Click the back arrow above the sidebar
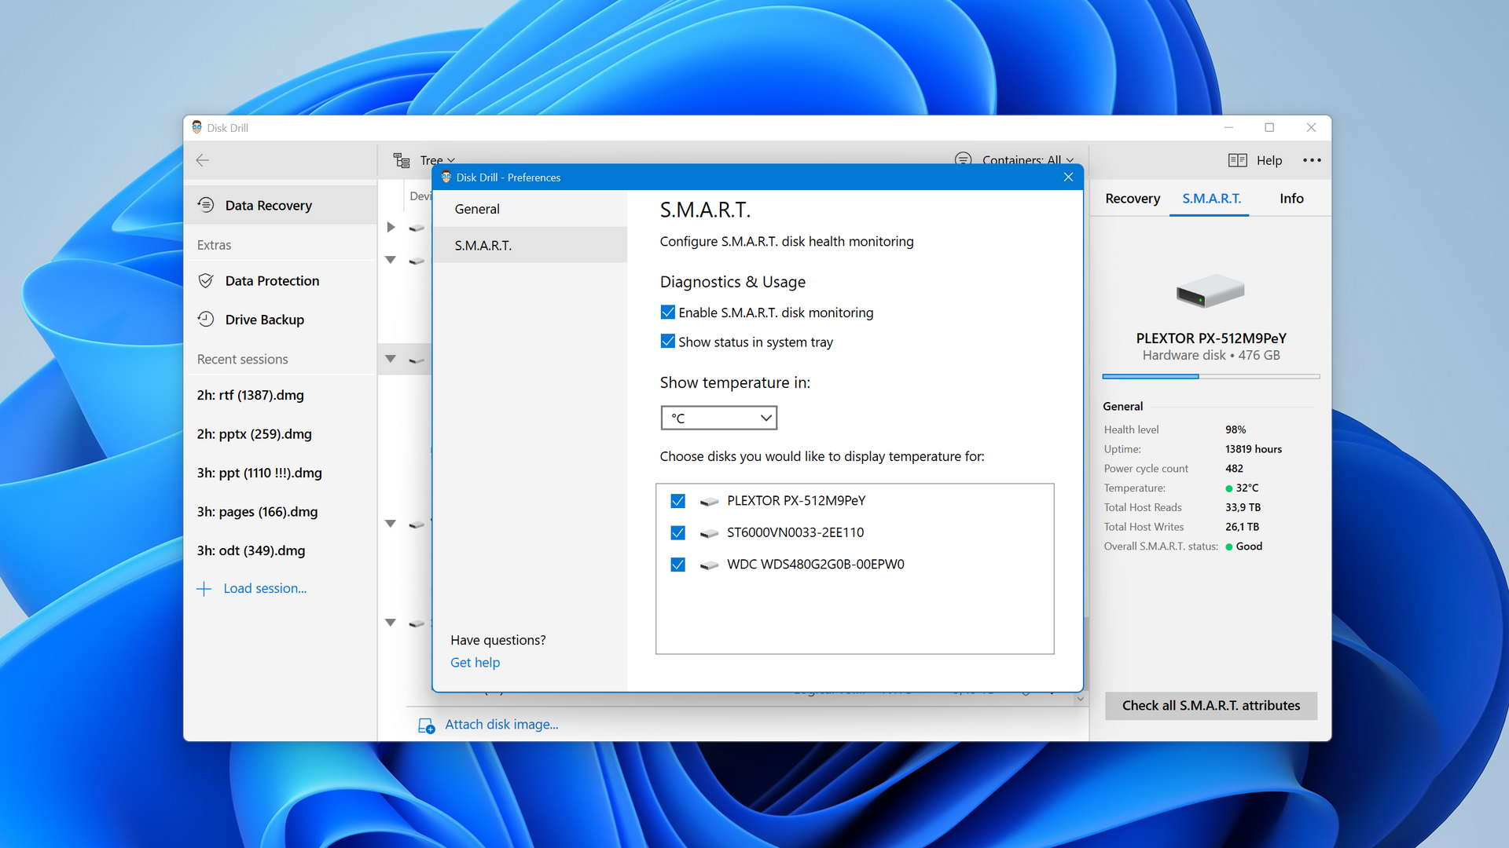The width and height of the screenshot is (1509, 848). (203, 160)
